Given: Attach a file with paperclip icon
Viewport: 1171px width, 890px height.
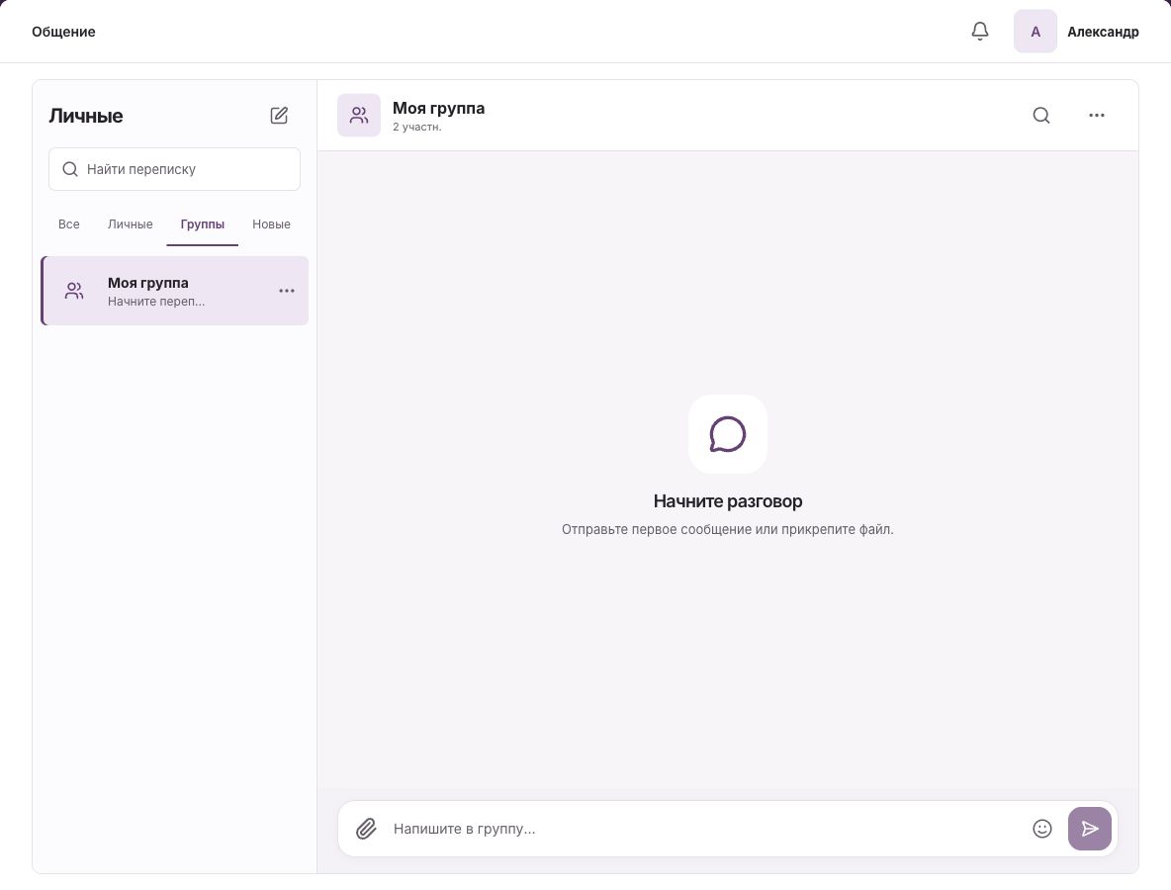Looking at the screenshot, I should pyautogui.click(x=366, y=829).
